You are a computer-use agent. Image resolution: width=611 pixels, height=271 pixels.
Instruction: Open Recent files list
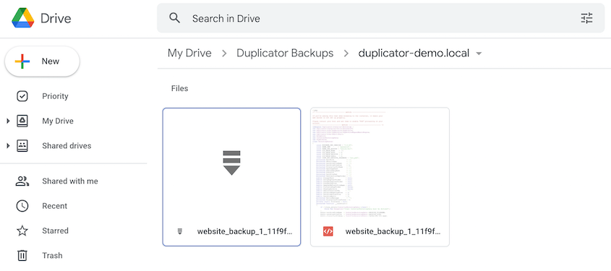(x=54, y=206)
